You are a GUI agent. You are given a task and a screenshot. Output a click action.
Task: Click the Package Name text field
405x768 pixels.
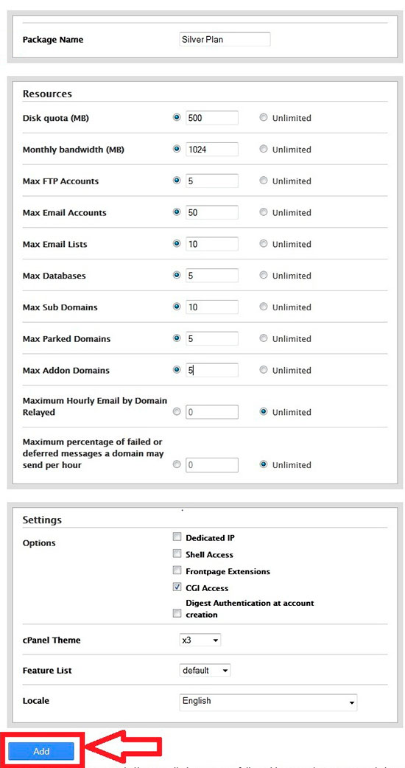pos(225,40)
